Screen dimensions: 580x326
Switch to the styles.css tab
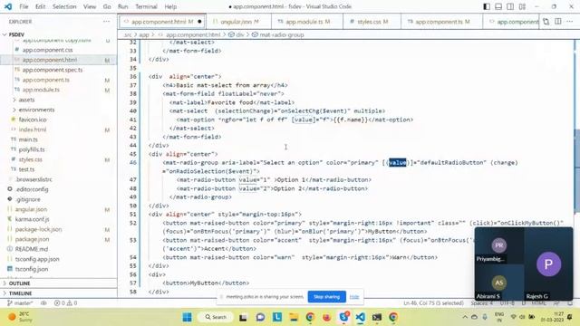[372, 22]
